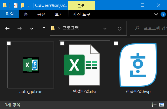Open the 파일 menu tab
This screenshot has width=167, height=109.
click(10, 14)
